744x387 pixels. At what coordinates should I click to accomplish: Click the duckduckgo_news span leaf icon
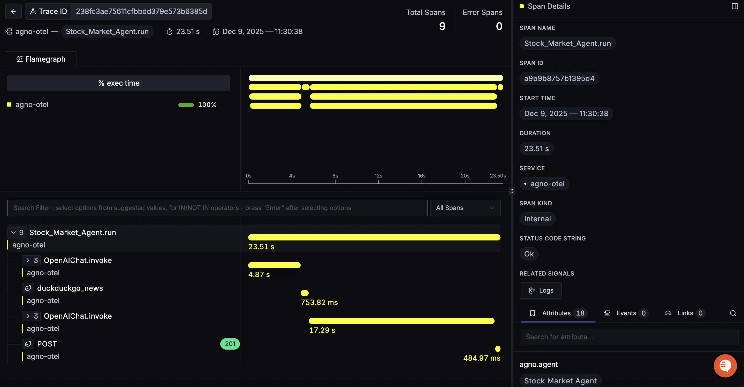tap(28, 288)
